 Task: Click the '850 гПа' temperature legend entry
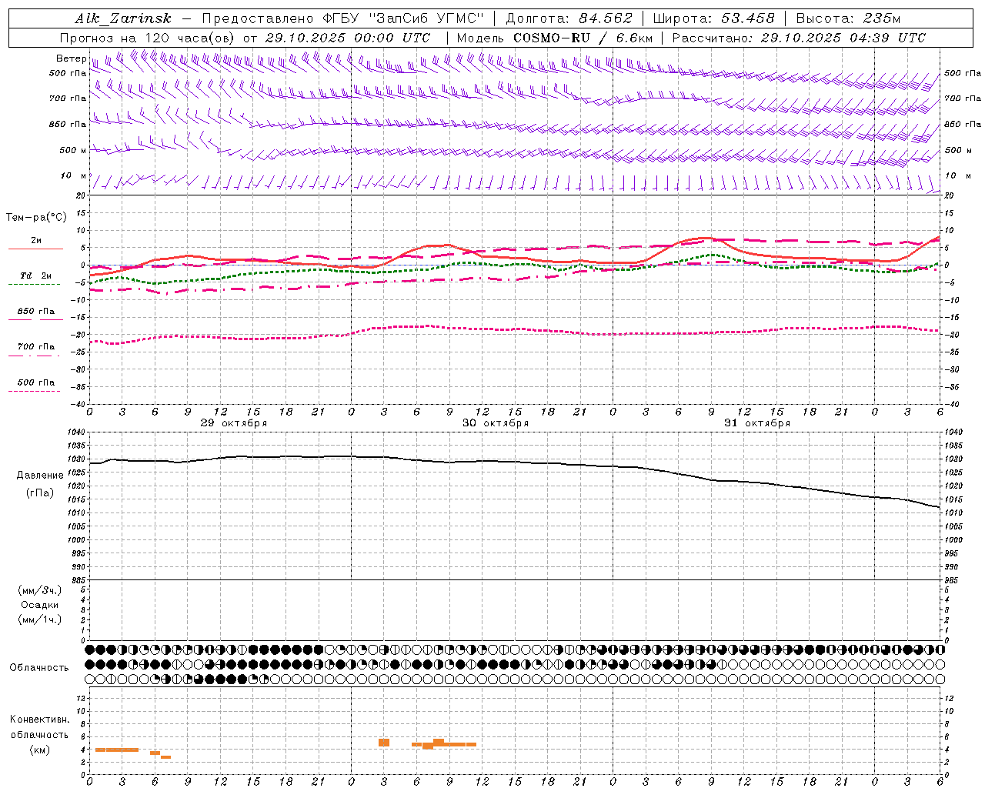pyautogui.click(x=35, y=312)
